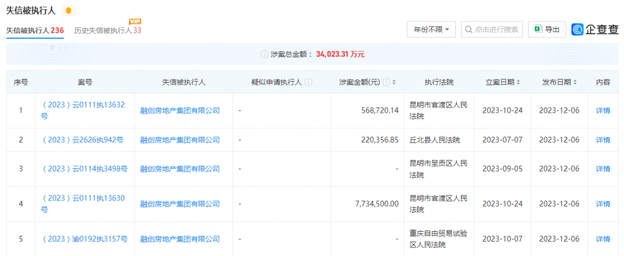Click the filing date 2023-09-05
Screen dimensions: 624x256
click(502, 169)
